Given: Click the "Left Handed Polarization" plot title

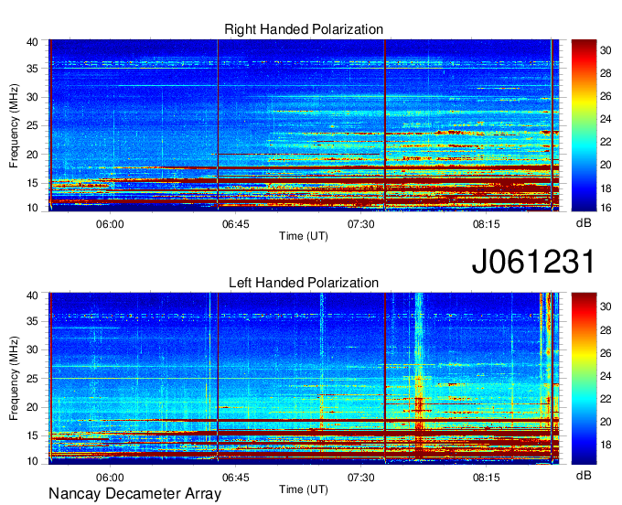Looking at the screenshot, I should (x=304, y=283).
